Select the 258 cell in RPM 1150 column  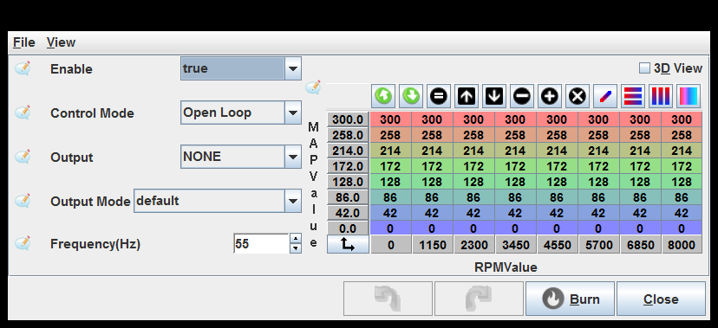point(432,135)
